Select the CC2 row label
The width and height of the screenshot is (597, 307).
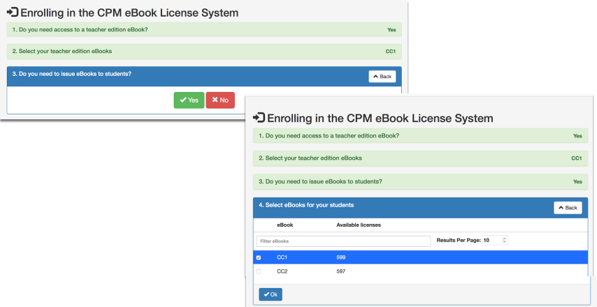[282, 271]
